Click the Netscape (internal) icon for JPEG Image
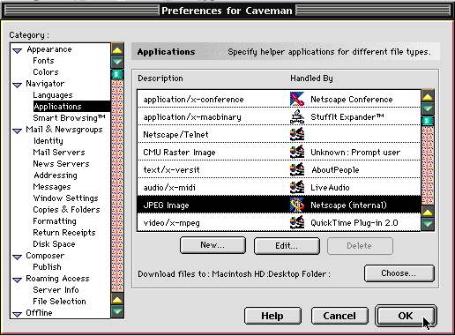Image resolution: width=455 pixels, height=336 pixels. [297, 205]
